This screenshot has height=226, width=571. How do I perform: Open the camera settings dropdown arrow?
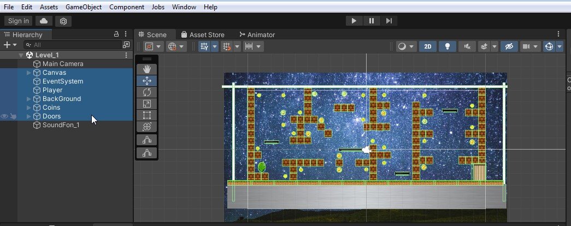535,46
